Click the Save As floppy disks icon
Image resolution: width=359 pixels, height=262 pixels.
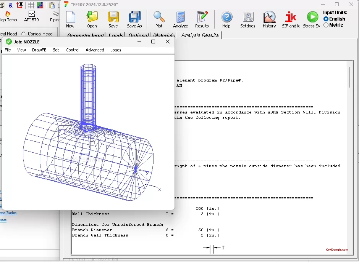coord(134,17)
